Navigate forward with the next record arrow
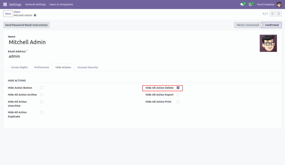 [x=279, y=13]
